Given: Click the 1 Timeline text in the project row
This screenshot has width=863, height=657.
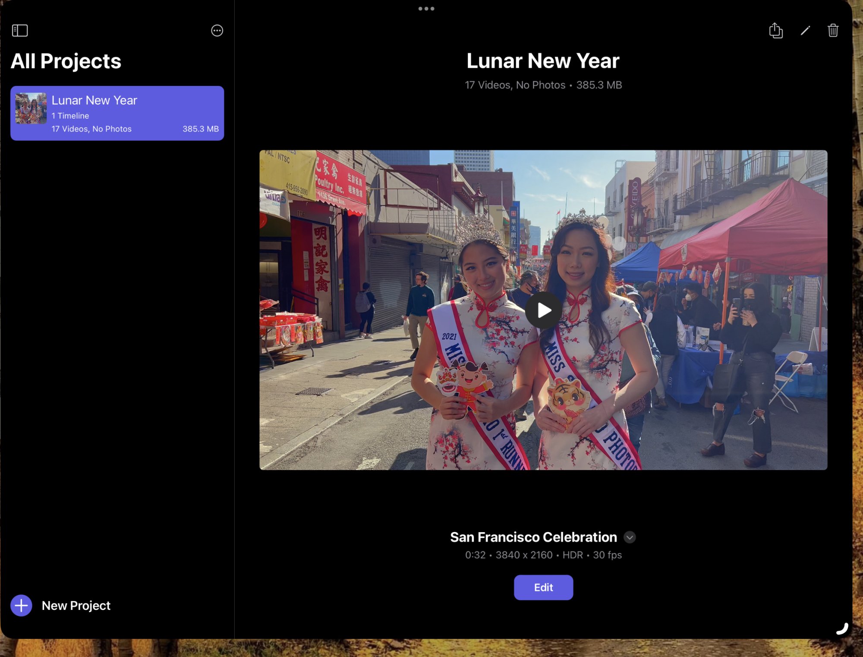Looking at the screenshot, I should (x=70, y=116).
